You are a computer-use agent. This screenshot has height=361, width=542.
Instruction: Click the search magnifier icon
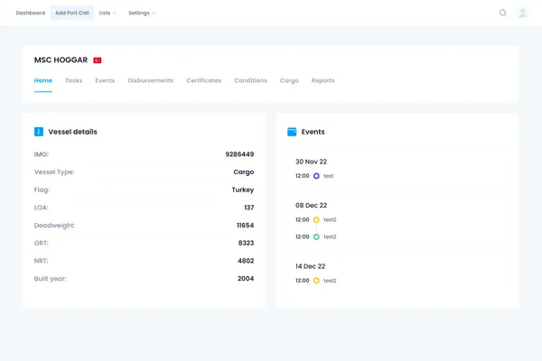coord(503,13)
